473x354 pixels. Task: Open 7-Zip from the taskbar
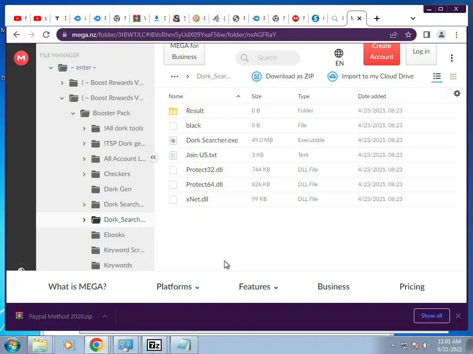click(x=154, y=345)
